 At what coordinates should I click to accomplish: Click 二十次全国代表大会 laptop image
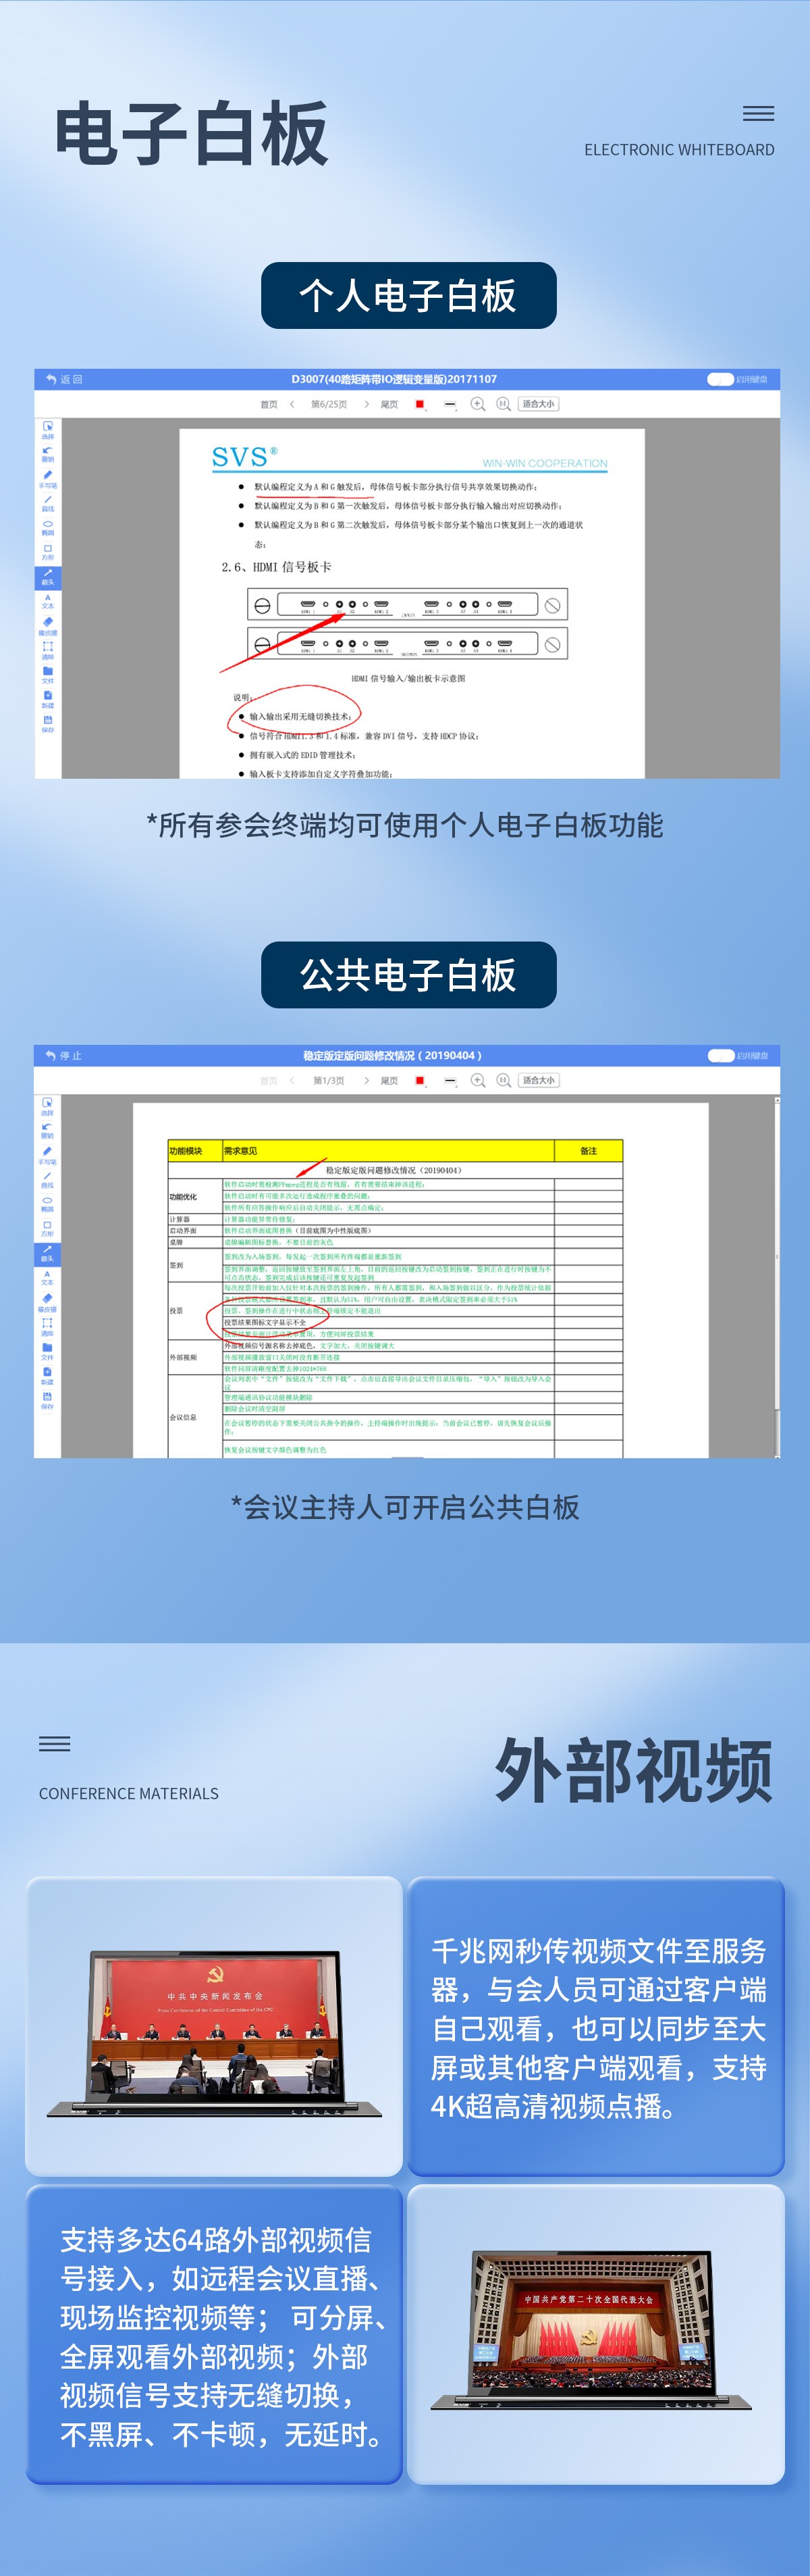tap(590, 2331)
